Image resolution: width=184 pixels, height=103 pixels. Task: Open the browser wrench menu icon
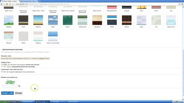pos(183,4)
